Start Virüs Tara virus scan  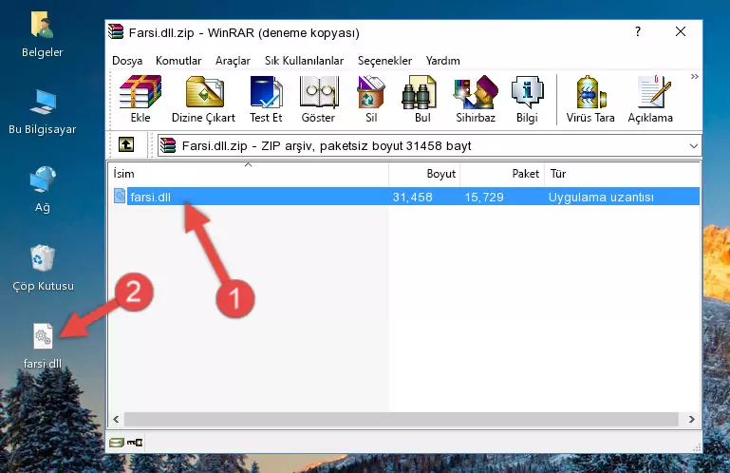(x=590, y=100)
